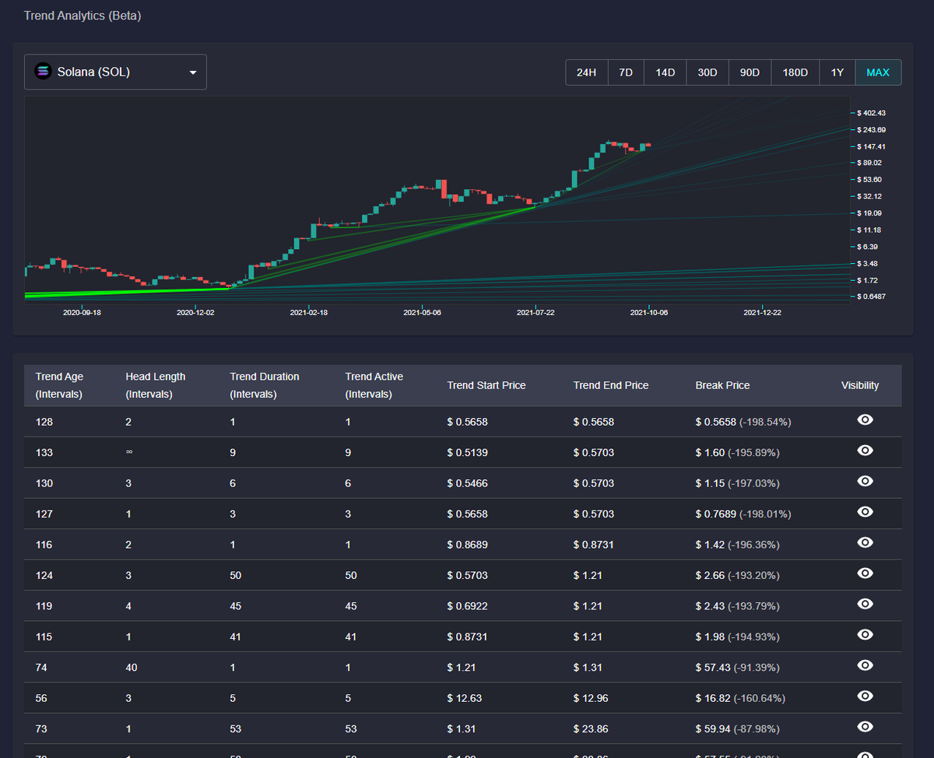Toggle visibility for trend age 73 row
The width and height of the screenshot is (934, 758).
tap(865, 727)
